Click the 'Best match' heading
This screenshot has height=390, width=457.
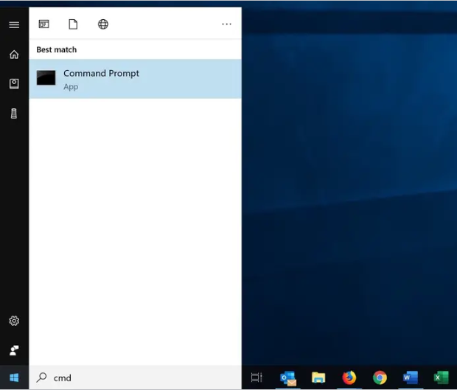point(57,49)
